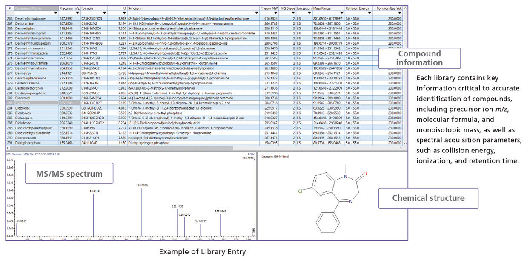
Task: Select the Desipramine compound row
Action: coord(204,23)
